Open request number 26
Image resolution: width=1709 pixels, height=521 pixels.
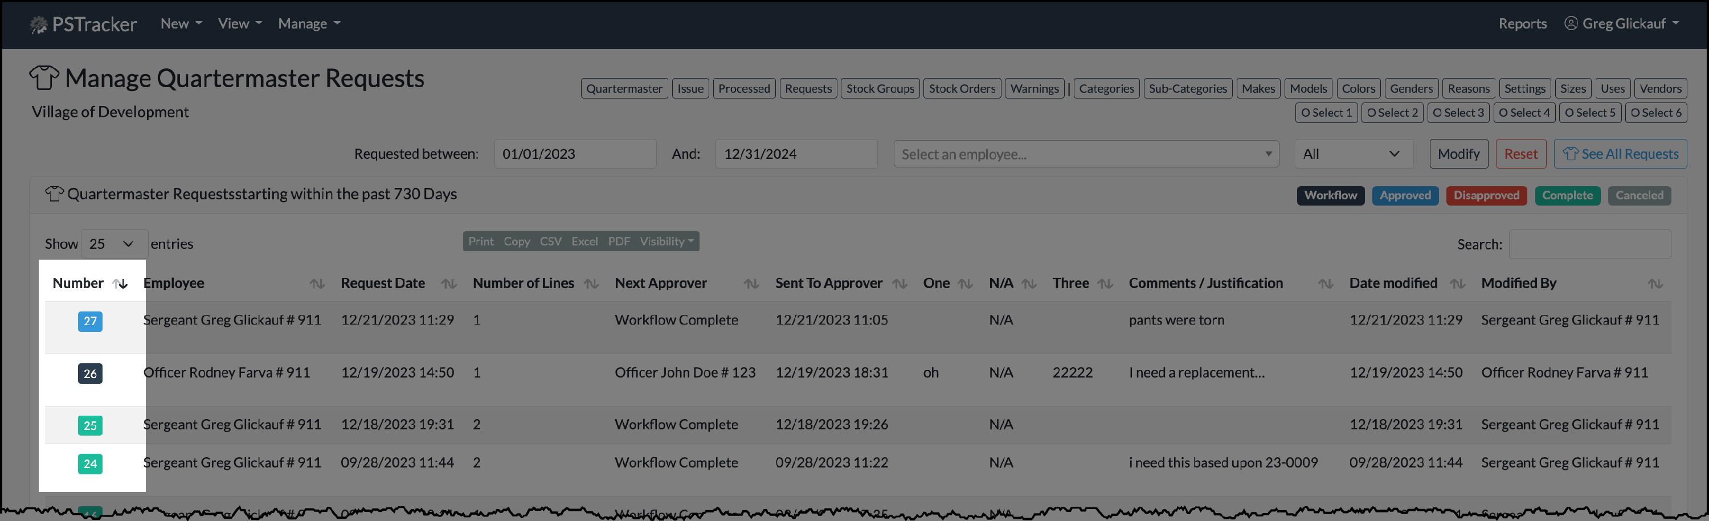90,374
